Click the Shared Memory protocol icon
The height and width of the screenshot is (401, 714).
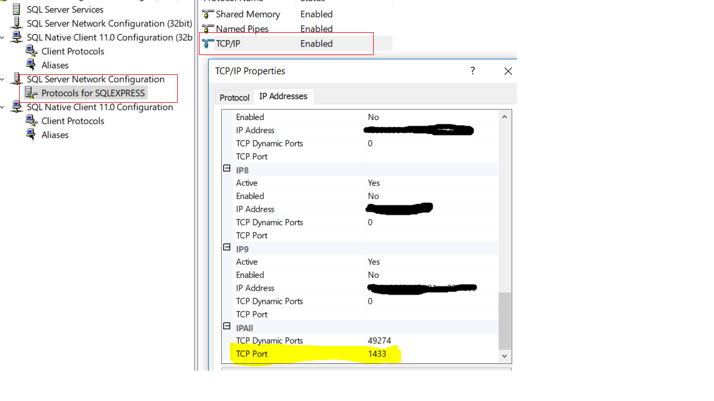coord(208,14)
